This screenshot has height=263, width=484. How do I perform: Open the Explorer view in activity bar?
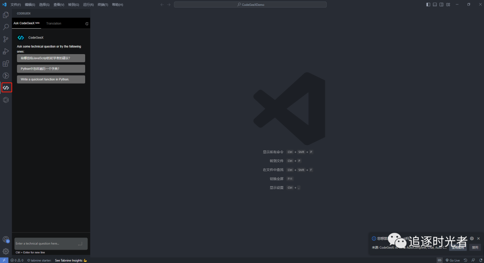(x=5, y=15)
